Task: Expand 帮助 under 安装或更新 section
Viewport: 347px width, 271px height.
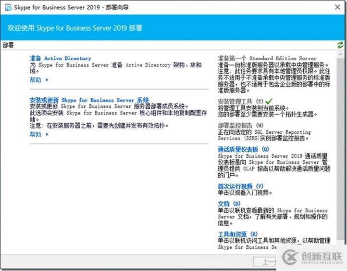Action: point(39,134)
